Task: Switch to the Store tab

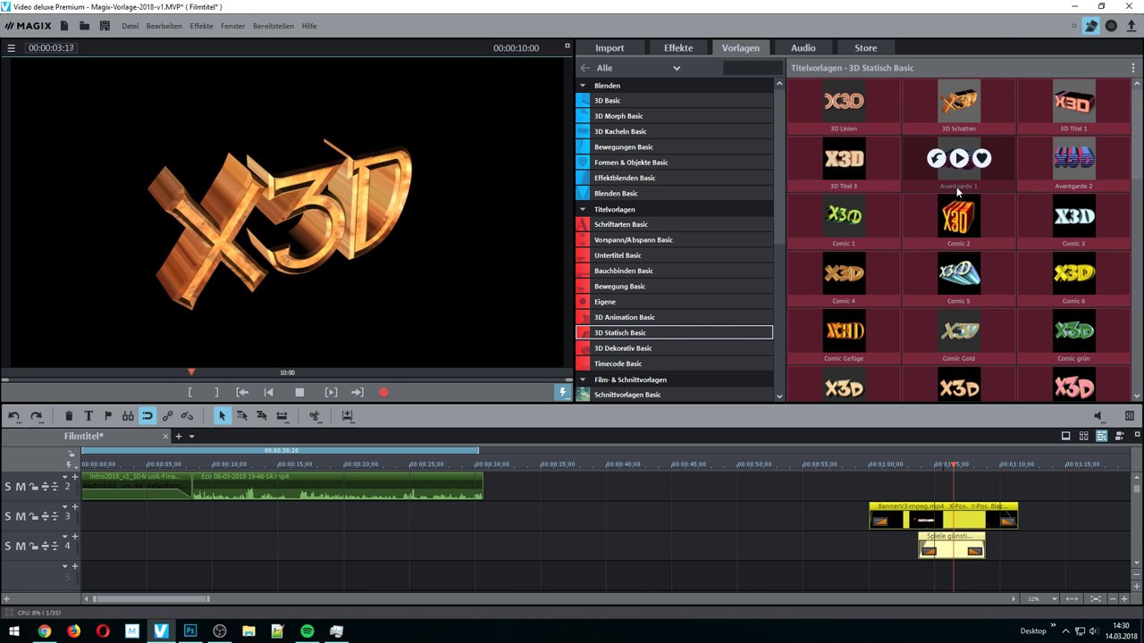Action: [865, 48]
